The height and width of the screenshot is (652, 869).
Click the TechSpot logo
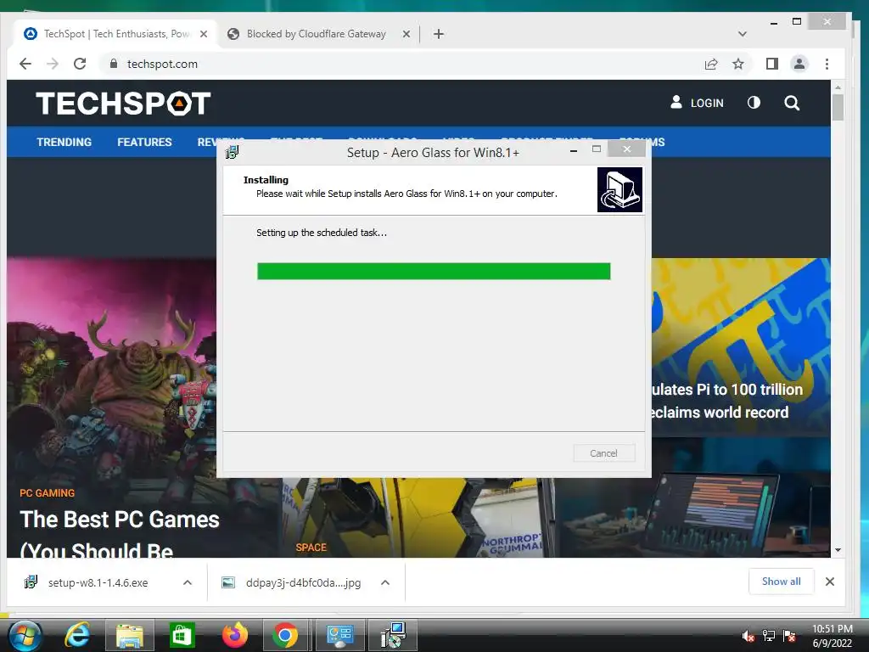pyautogui.click(x=123, y=104)
